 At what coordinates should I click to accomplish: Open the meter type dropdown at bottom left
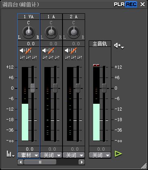(x=10, y=154)
